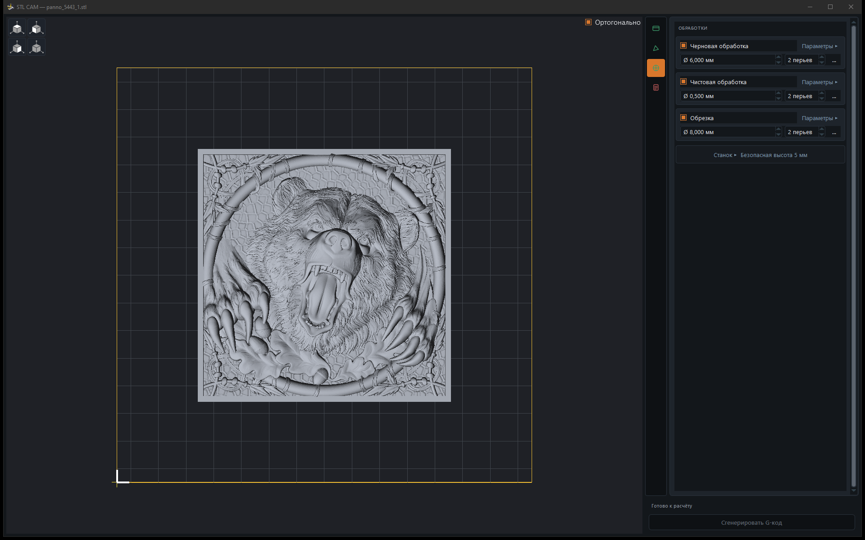
Task: Switch to front view (left face highlighted) cube
Action: tap(36, 28)
